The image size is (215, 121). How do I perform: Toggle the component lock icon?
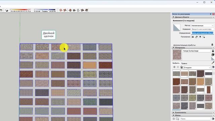click(197, 37)
